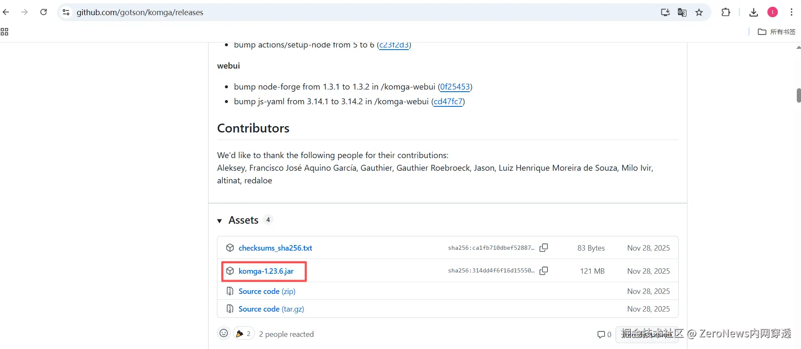Screen dimensions: 801x349
Task: Click the page's vertical scrollbar thumb
Action: coord(798,95)
